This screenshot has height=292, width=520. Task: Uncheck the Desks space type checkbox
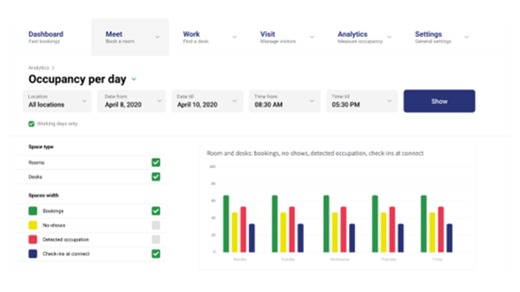(156, 176)
